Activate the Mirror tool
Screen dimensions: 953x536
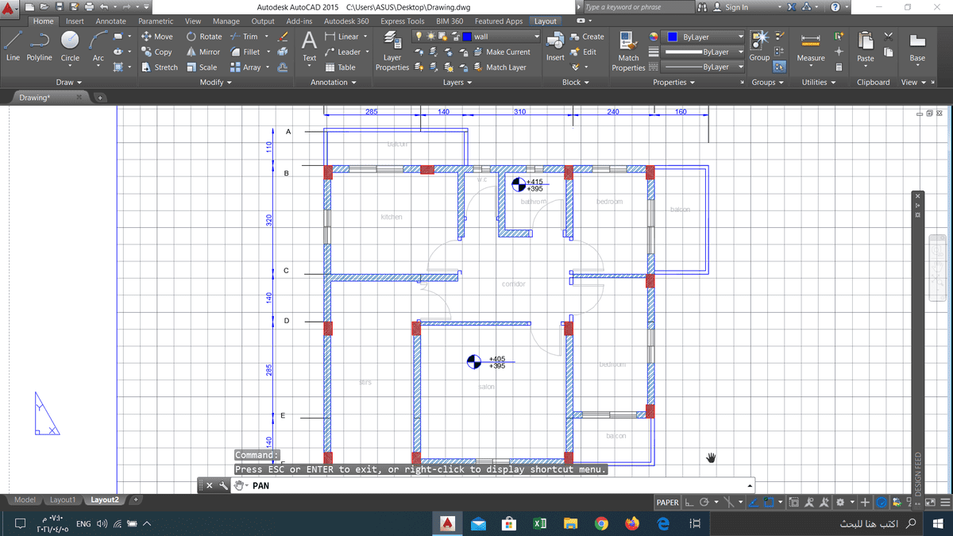(x=203, y=52)
